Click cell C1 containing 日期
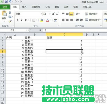107x104 pixels. tap(64, 38)
